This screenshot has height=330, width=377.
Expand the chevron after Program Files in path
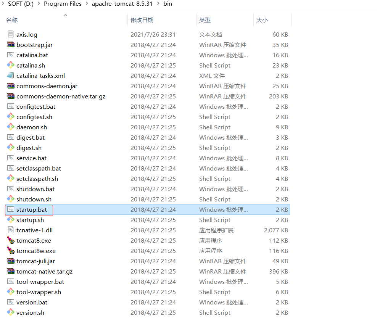(x=87, y=3)
